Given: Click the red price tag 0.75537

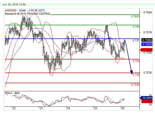Looking at the screenshot, I should (x=146, y=50).
